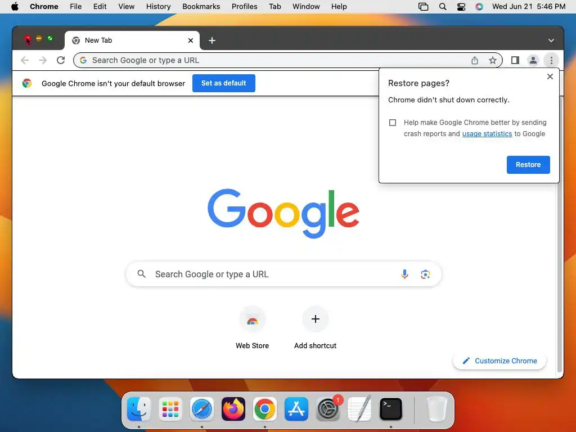Click the browser back arrow

coord(25,60)
